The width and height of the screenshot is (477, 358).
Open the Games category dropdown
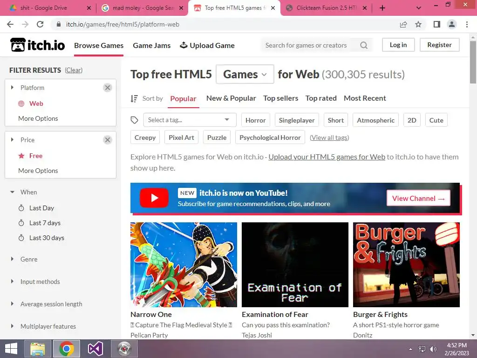point(245,74)
